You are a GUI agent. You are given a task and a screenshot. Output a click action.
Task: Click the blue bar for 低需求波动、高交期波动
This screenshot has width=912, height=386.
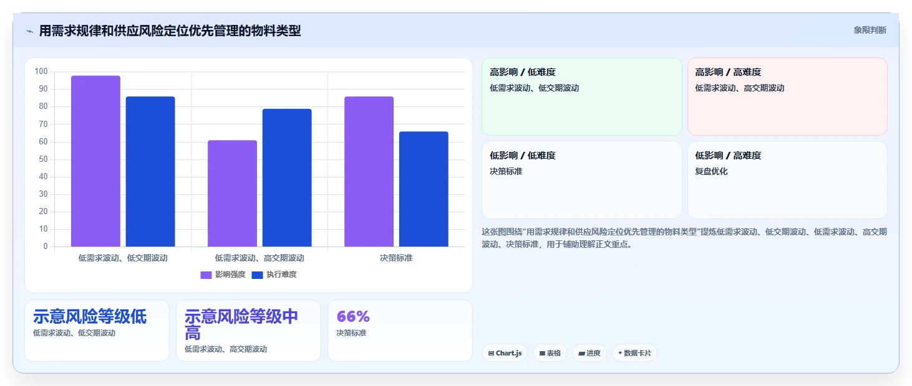287,178
